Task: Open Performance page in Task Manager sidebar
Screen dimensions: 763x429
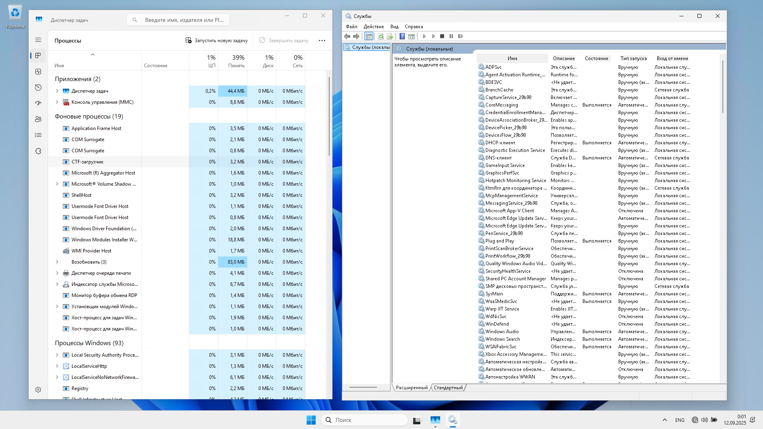Action: (x=38, y=72)
